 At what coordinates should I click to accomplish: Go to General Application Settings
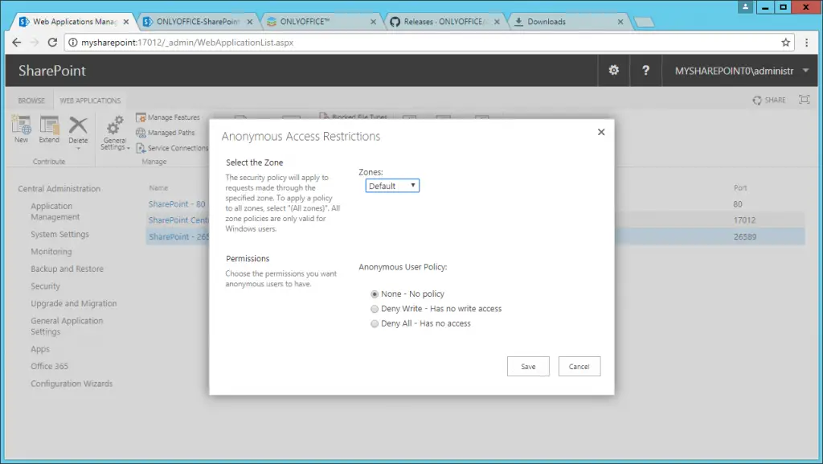coord(67,326)
